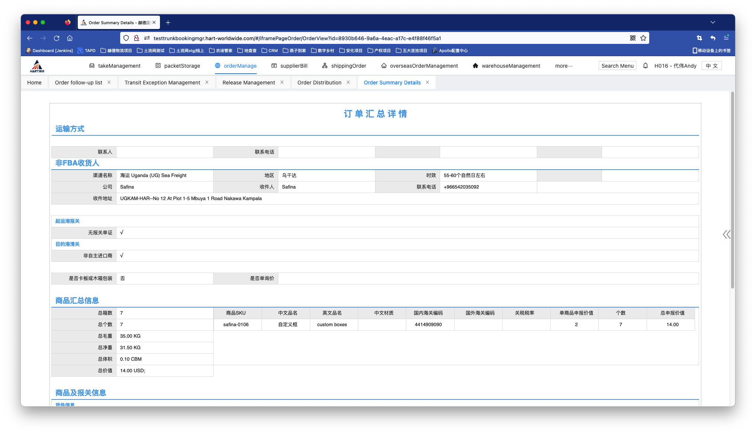
Task: Close the Release Management tab
Action: pos(282,83)
